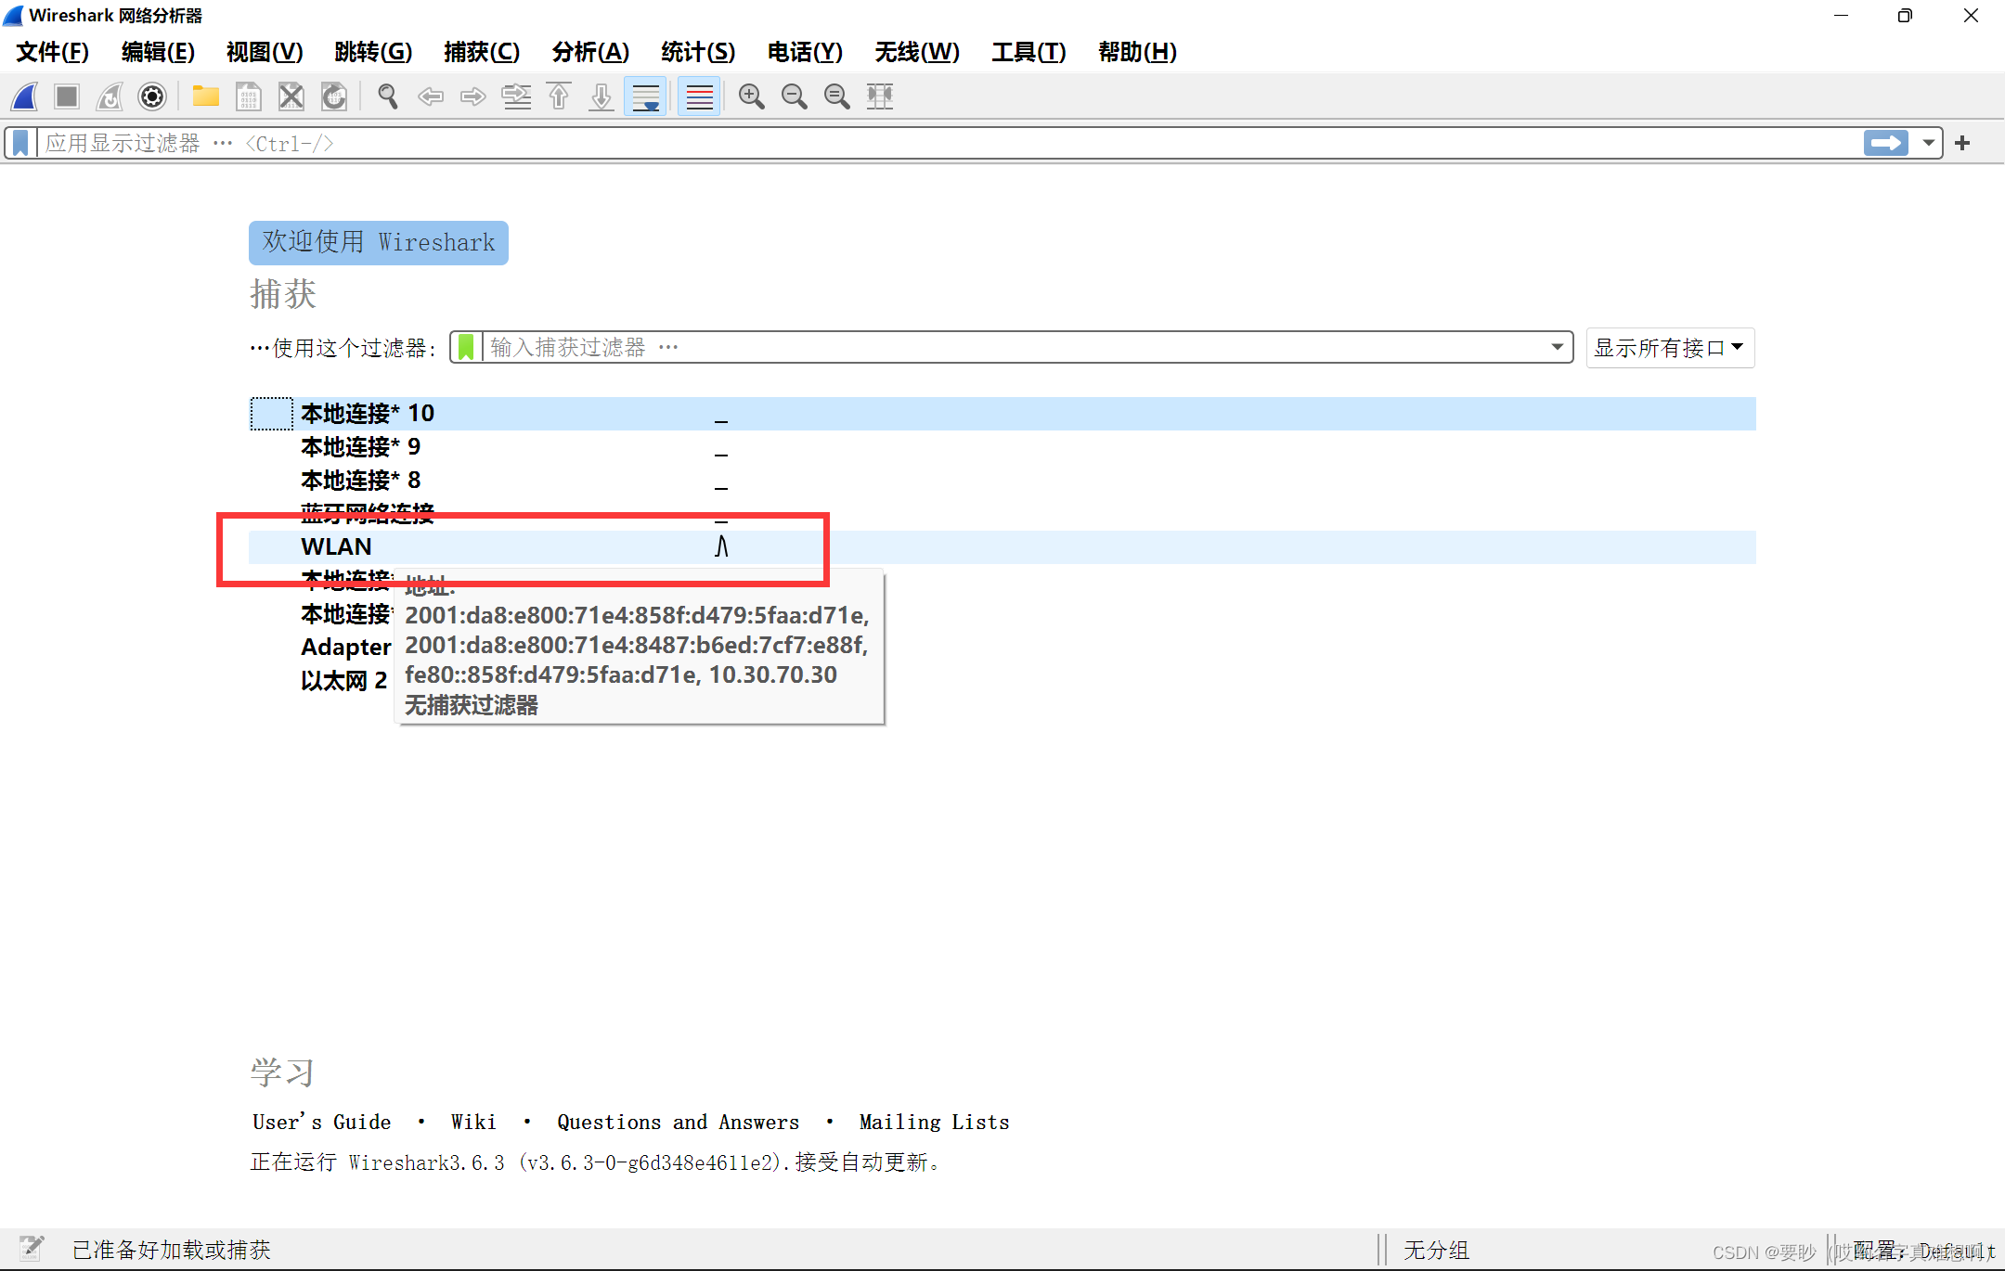Open the 帮助(H) menu
The width and height of the screenshot is (2005, 1271).
(x=1137, y=52)
